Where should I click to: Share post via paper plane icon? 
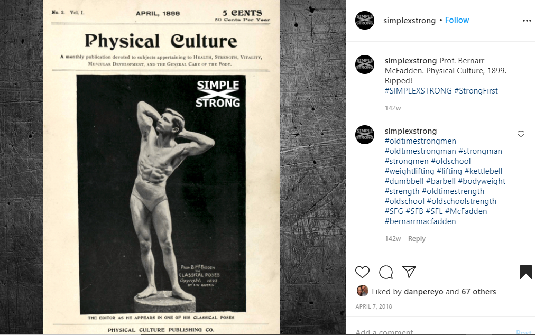(x=409, y=272)
